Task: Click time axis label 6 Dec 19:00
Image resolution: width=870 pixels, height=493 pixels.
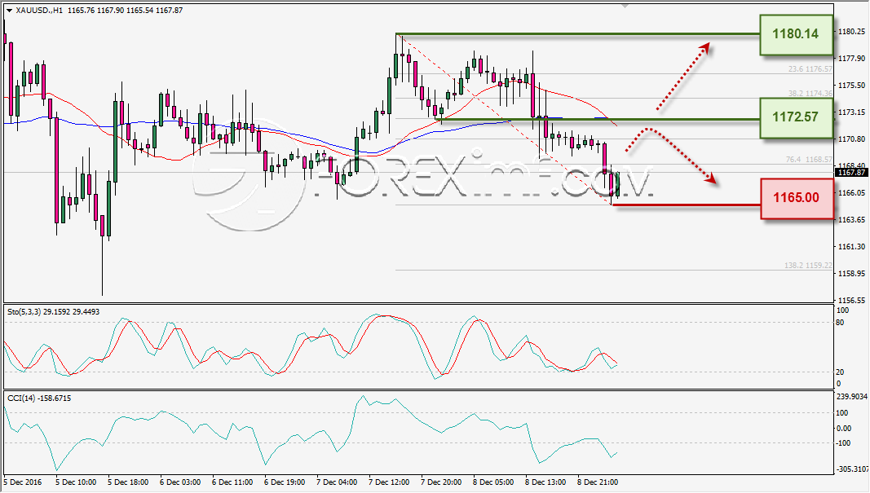Action: (x=285, y=482)
